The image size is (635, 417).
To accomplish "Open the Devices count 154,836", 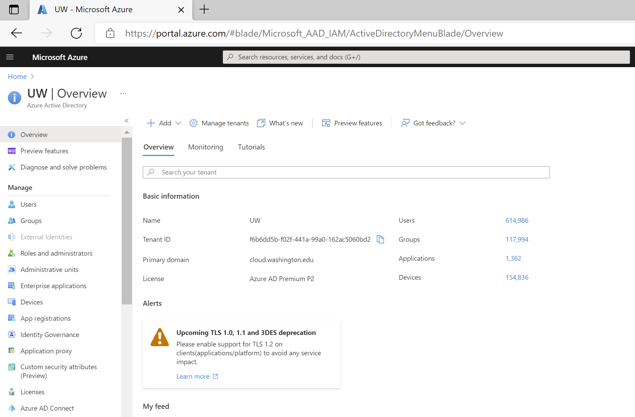I will 517,277.
